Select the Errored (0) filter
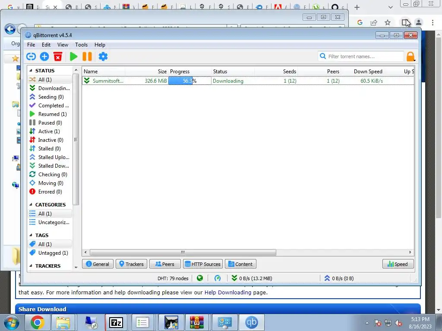442x331 pixels. pyautogui.click(x=50, y=192)
